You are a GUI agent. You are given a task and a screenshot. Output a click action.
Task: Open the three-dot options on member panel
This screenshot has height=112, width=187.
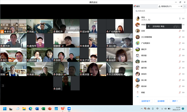[179, 6]
